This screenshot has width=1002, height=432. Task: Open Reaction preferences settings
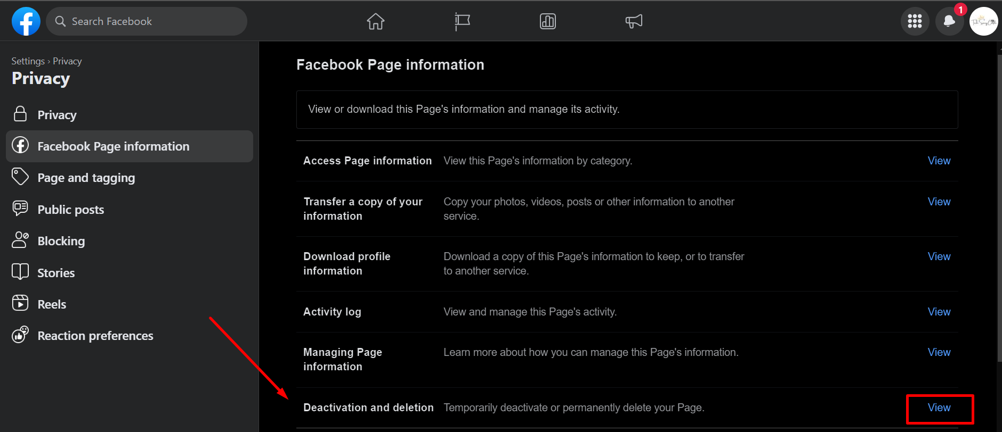click(130, 336)
